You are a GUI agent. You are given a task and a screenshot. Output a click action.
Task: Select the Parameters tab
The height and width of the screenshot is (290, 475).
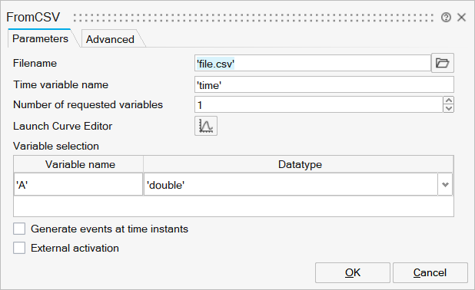point(40,38)
